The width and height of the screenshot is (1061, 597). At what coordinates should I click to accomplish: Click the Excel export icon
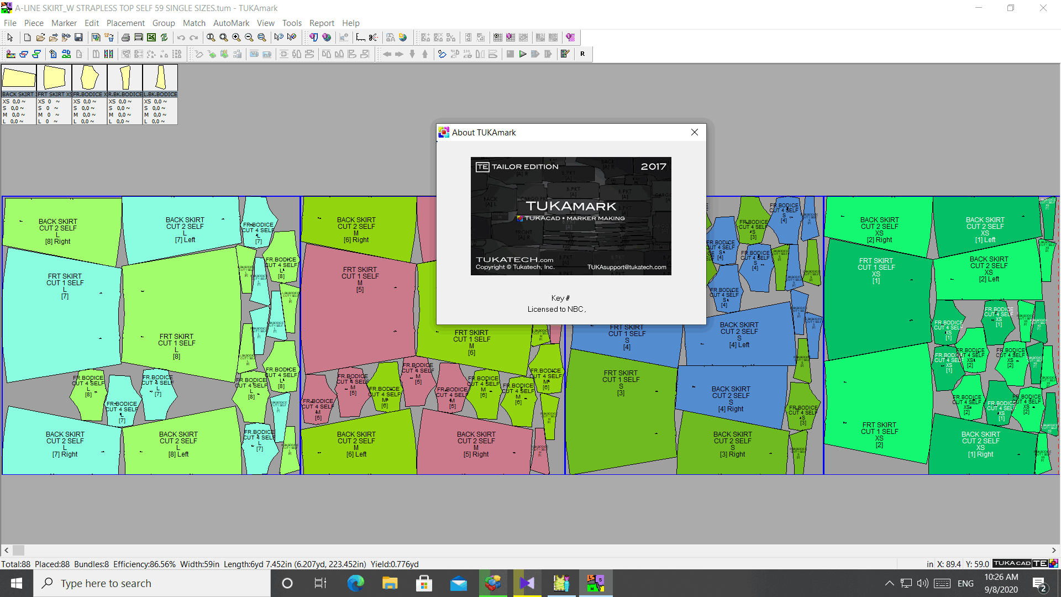pyautogui.click(x=151, y=38)
